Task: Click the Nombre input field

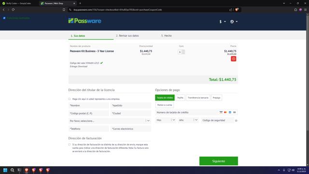Action: (88, 105)
